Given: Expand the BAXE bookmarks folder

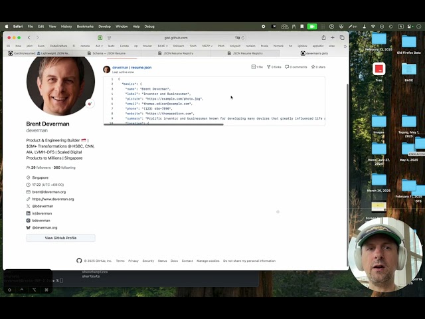Looking at the screenshot, I should (x=163, y=46).
